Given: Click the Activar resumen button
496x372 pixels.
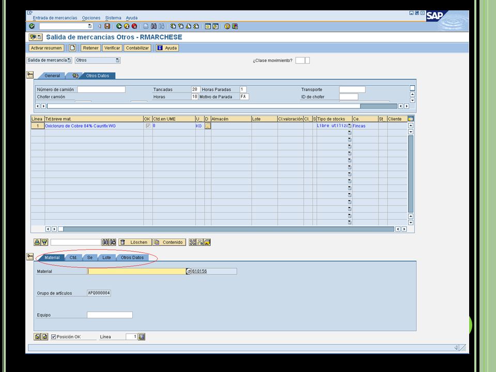Looking at the screenshot, I should [x=46, y=48].
